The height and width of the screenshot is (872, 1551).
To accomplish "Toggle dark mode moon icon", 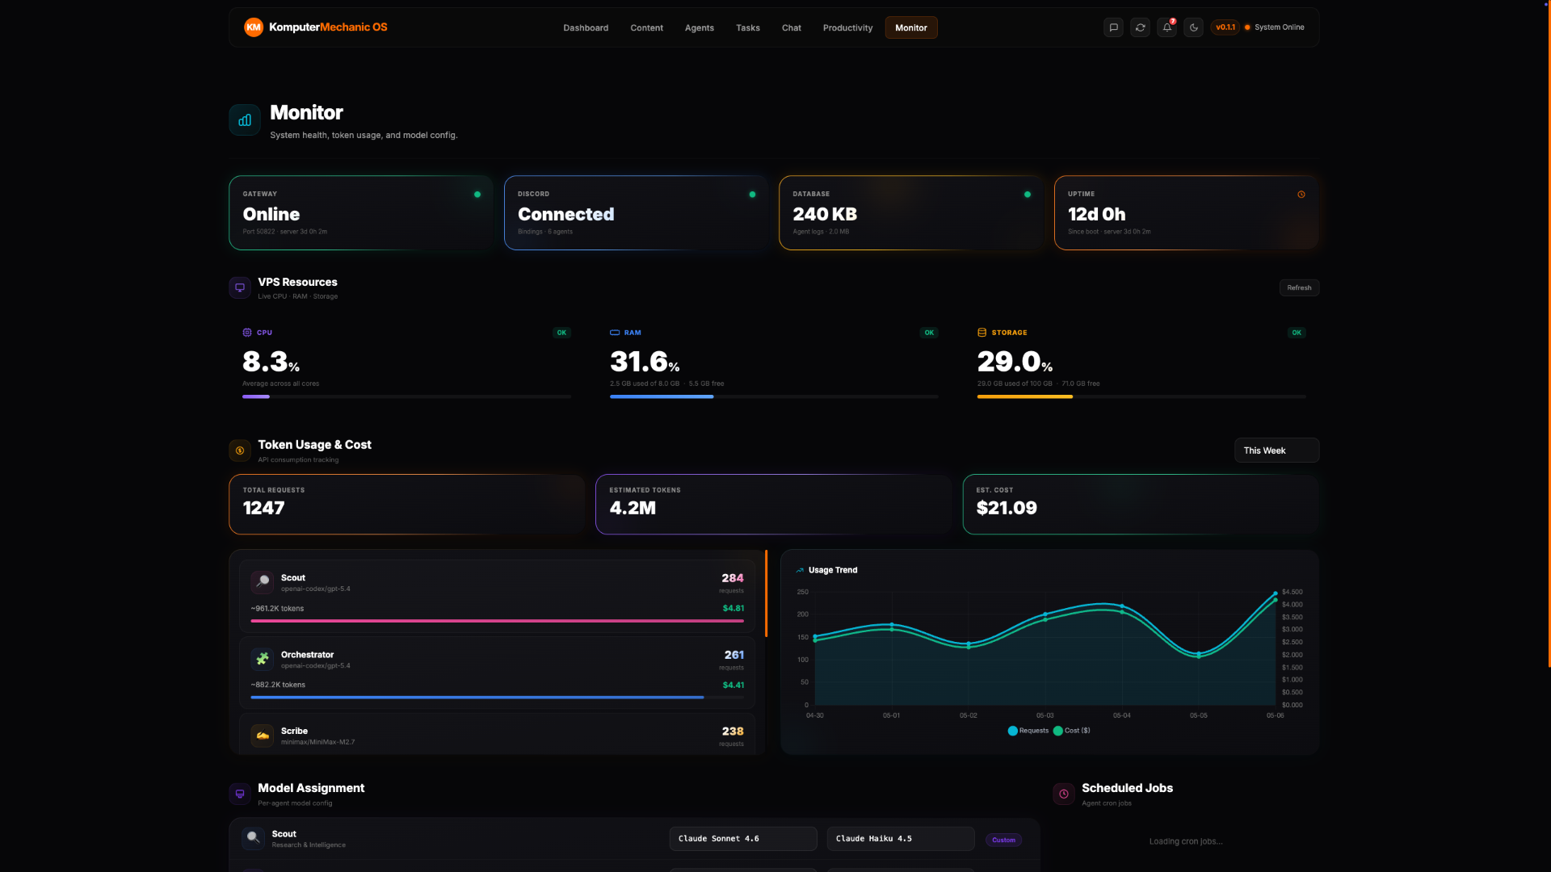I will point(1193,27).
